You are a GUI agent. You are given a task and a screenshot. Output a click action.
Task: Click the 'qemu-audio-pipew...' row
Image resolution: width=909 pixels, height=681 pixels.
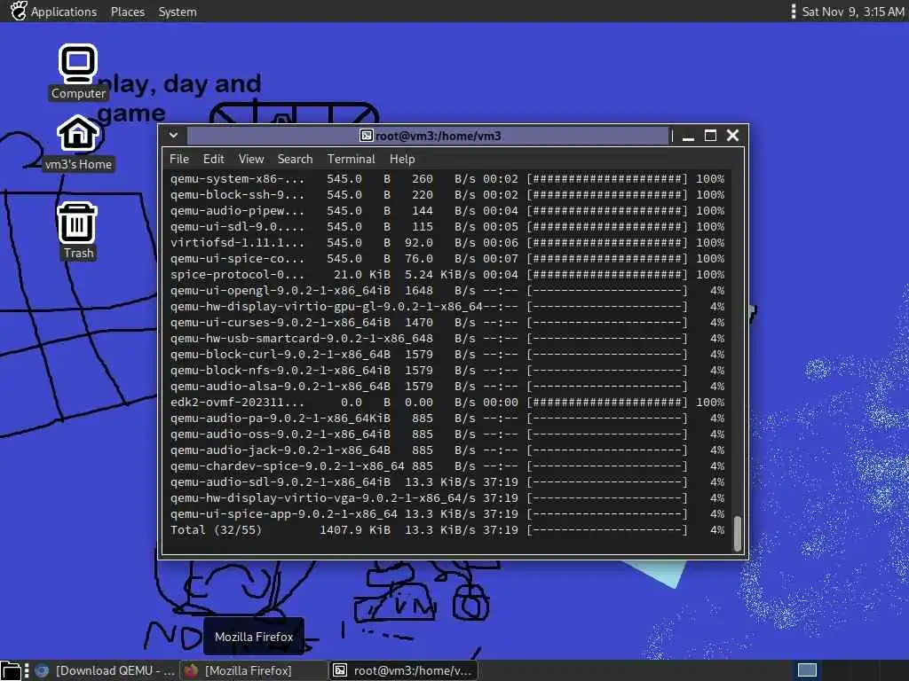447,211
